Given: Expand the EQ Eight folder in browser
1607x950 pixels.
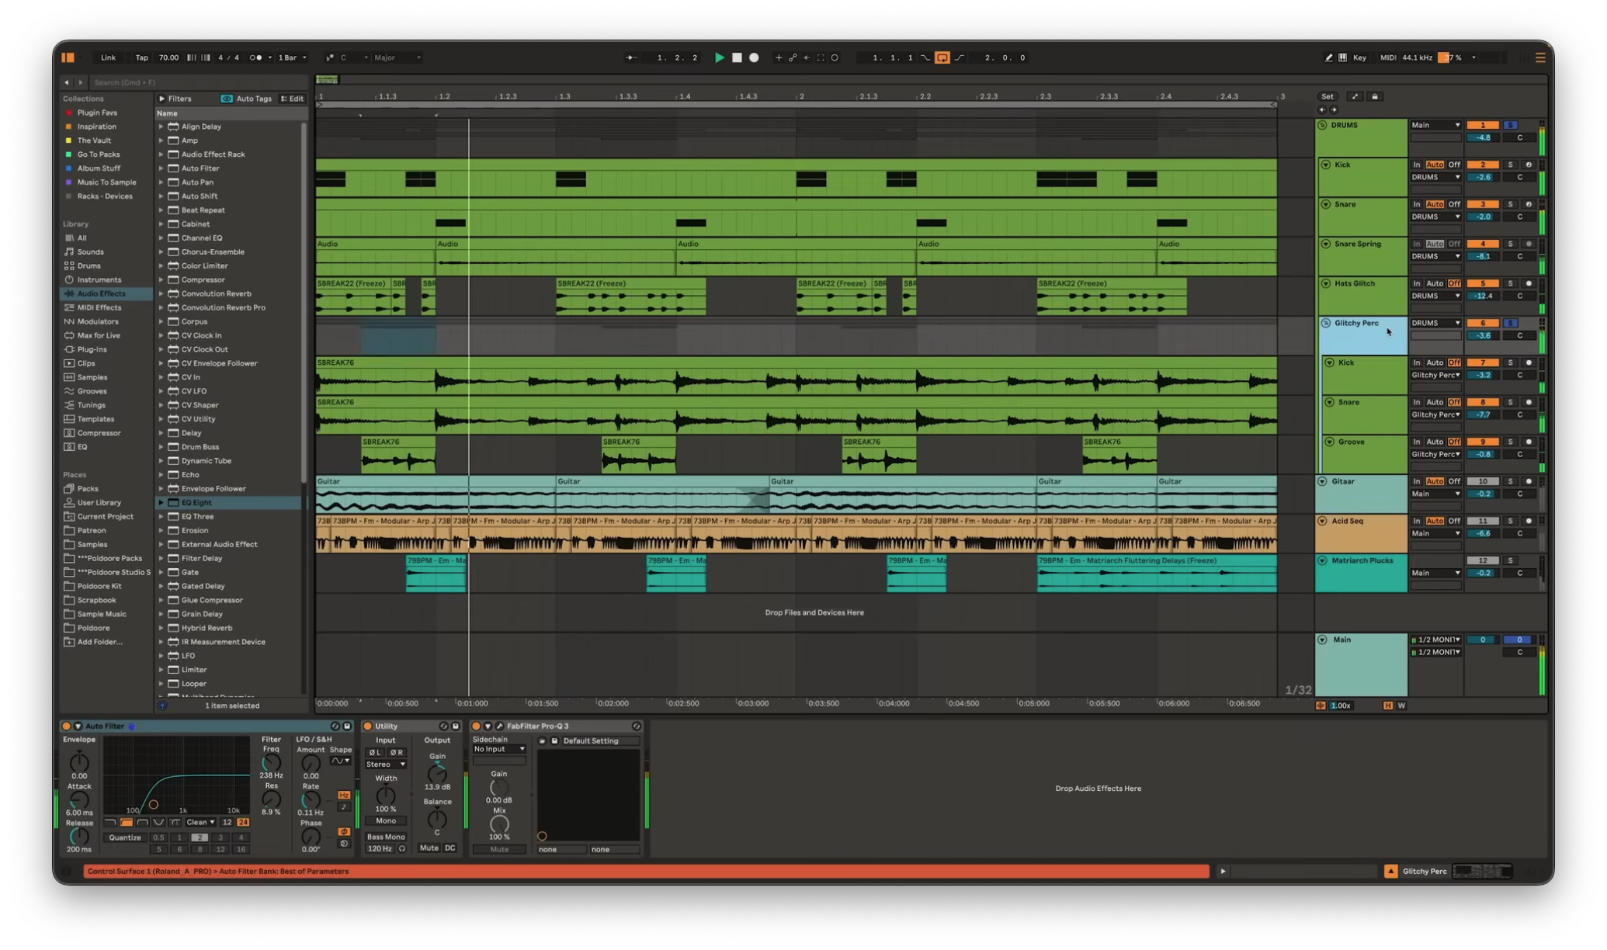Looking at the screenshot, I should click(161, 502).
